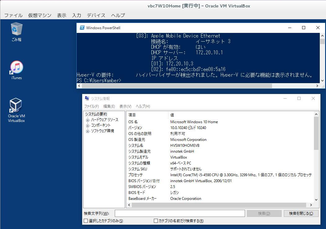Expand the ハードウェア リソース tree node
Image resolution: width=326 pixels, height=229 pixels.
pos(87,120)
